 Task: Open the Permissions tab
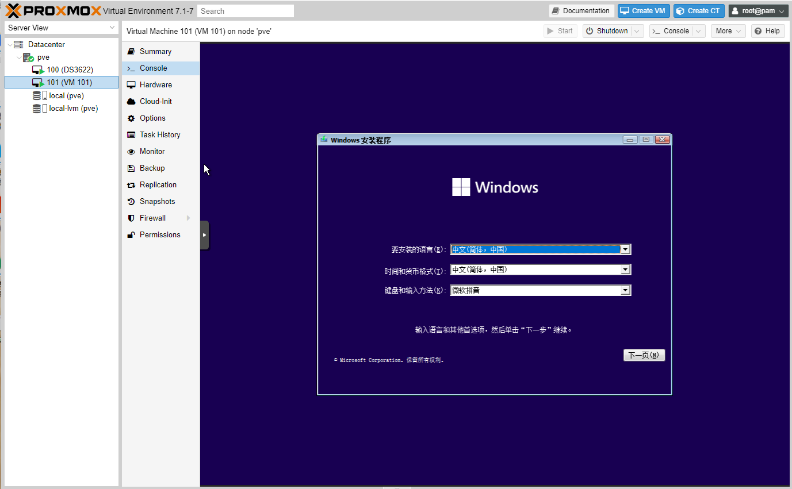coord(161,234)
